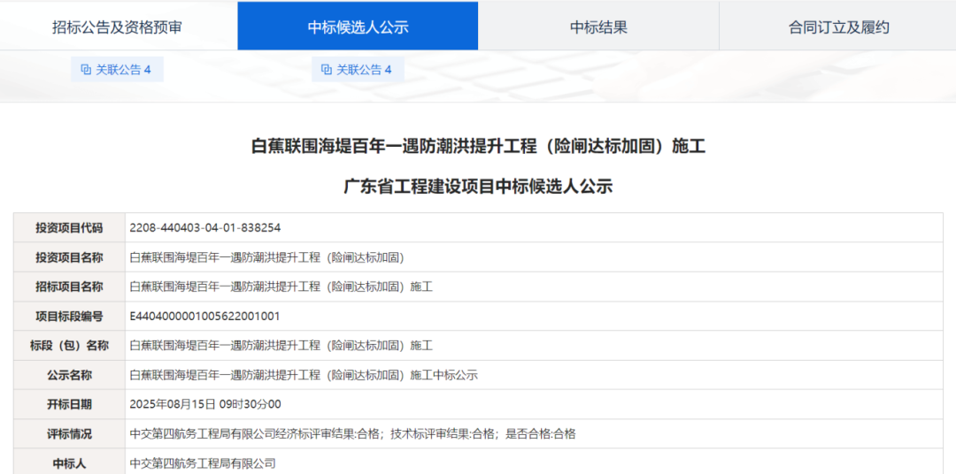Click the winner name in the 中标人 row
The height and width of the screenshot is (474, 956).
[203, 463]
